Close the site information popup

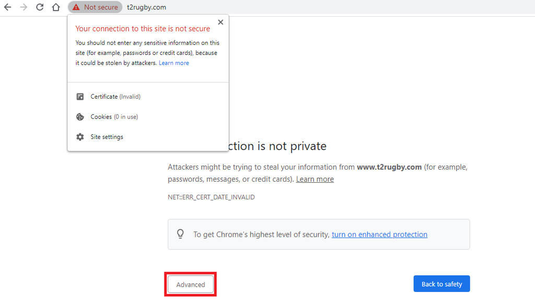[x=221, y=22]
